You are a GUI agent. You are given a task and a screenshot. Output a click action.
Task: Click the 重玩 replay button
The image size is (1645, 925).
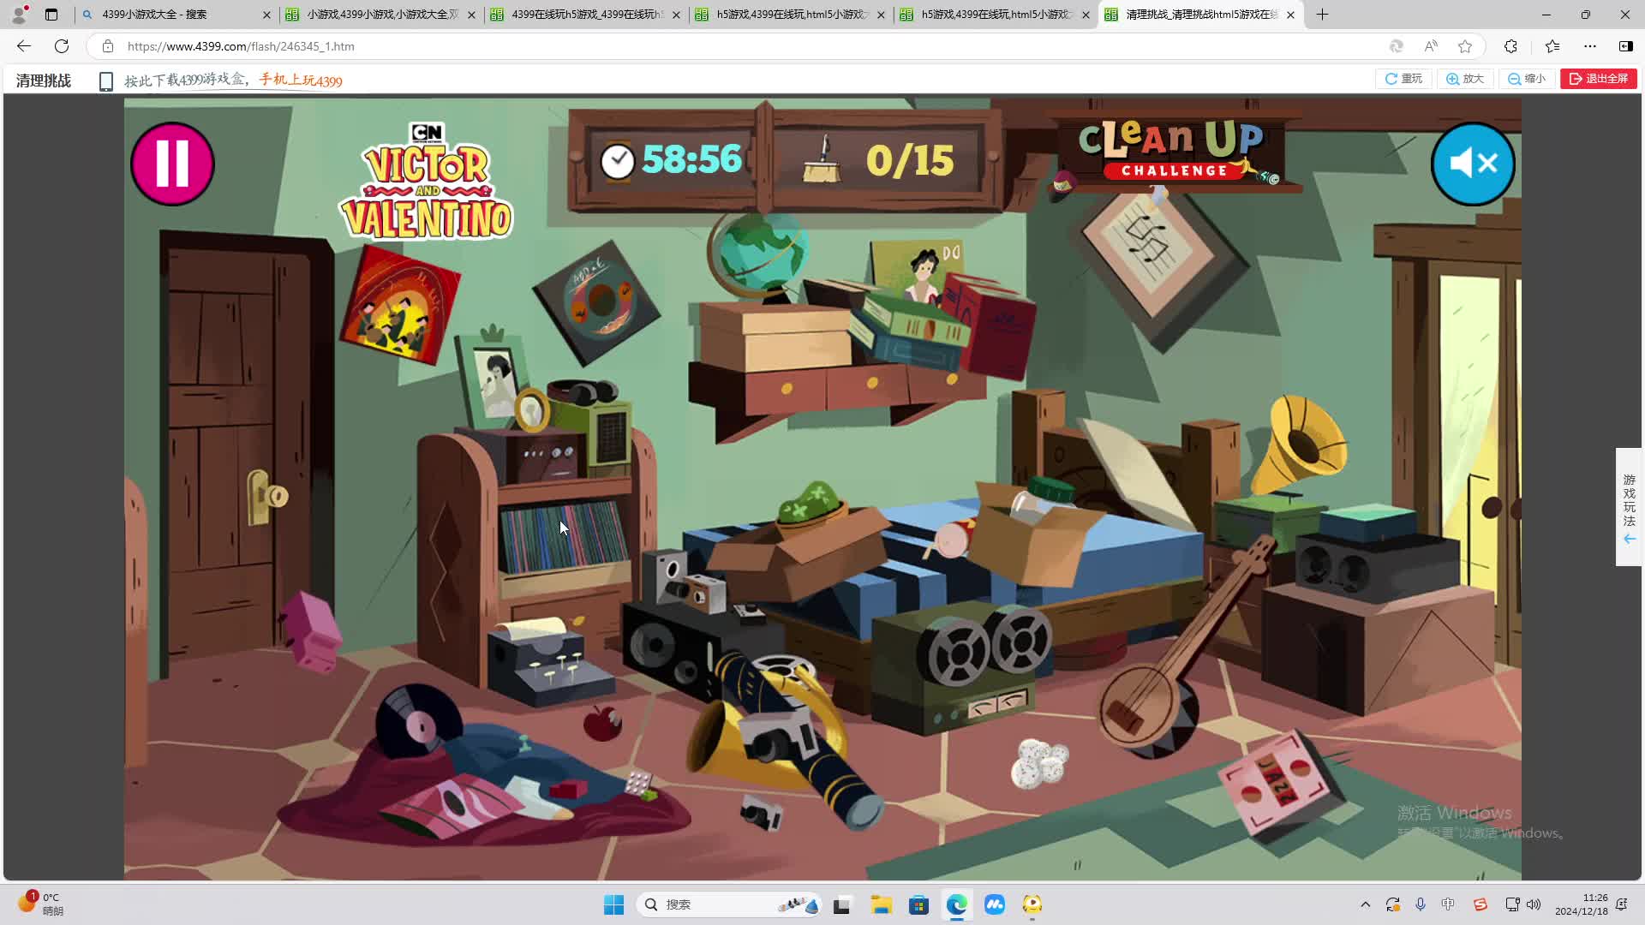1403,79
